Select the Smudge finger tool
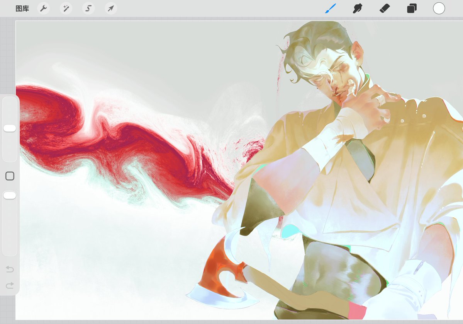 click(x=357, y=9)
